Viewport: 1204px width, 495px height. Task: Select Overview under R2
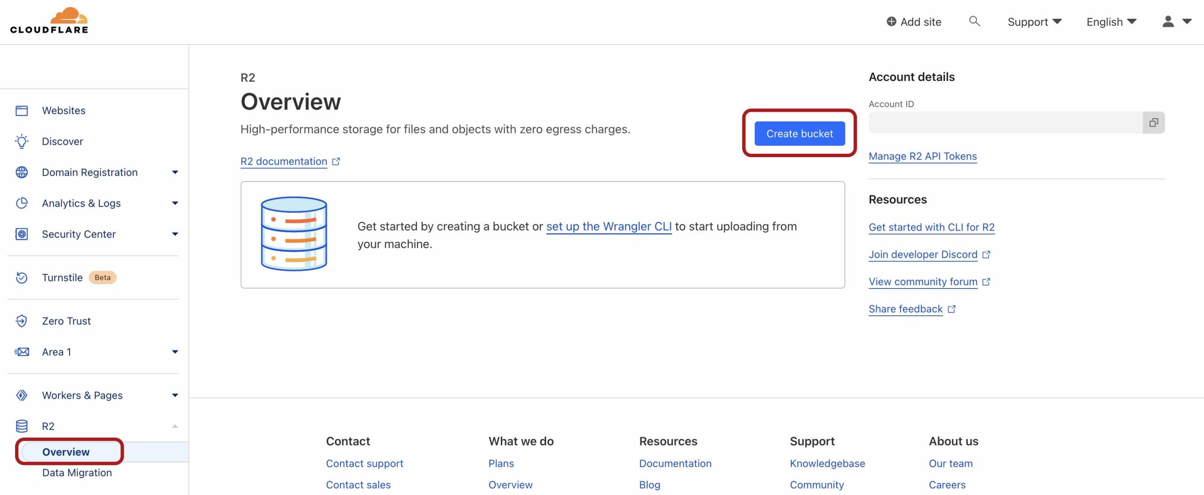66,452
